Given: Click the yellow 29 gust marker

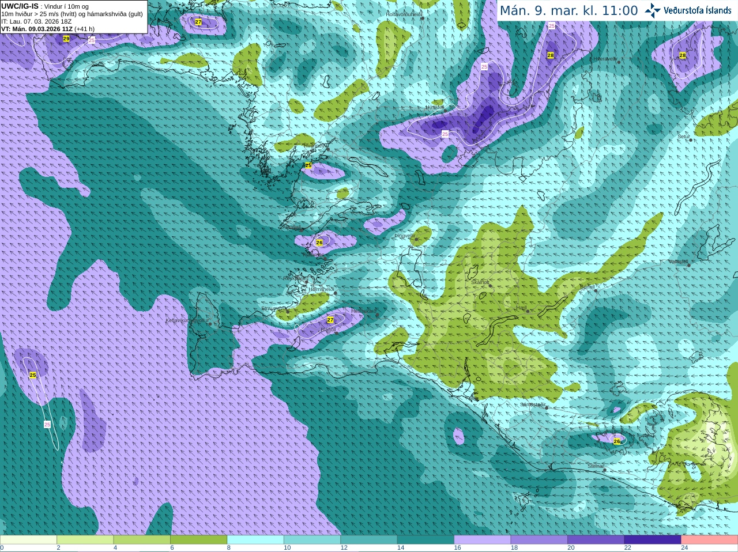Looking at the screenshot, I should (x=66, y=39).
